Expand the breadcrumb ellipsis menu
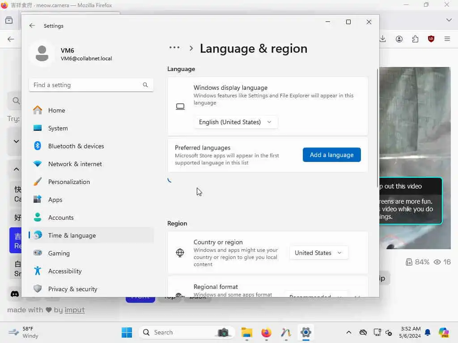 [174, 47]
